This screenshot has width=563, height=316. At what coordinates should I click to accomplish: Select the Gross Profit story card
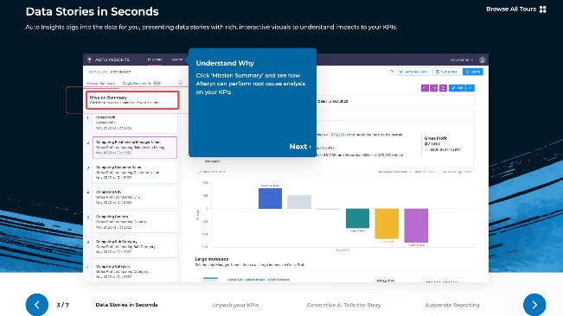(x=135, y=123)
